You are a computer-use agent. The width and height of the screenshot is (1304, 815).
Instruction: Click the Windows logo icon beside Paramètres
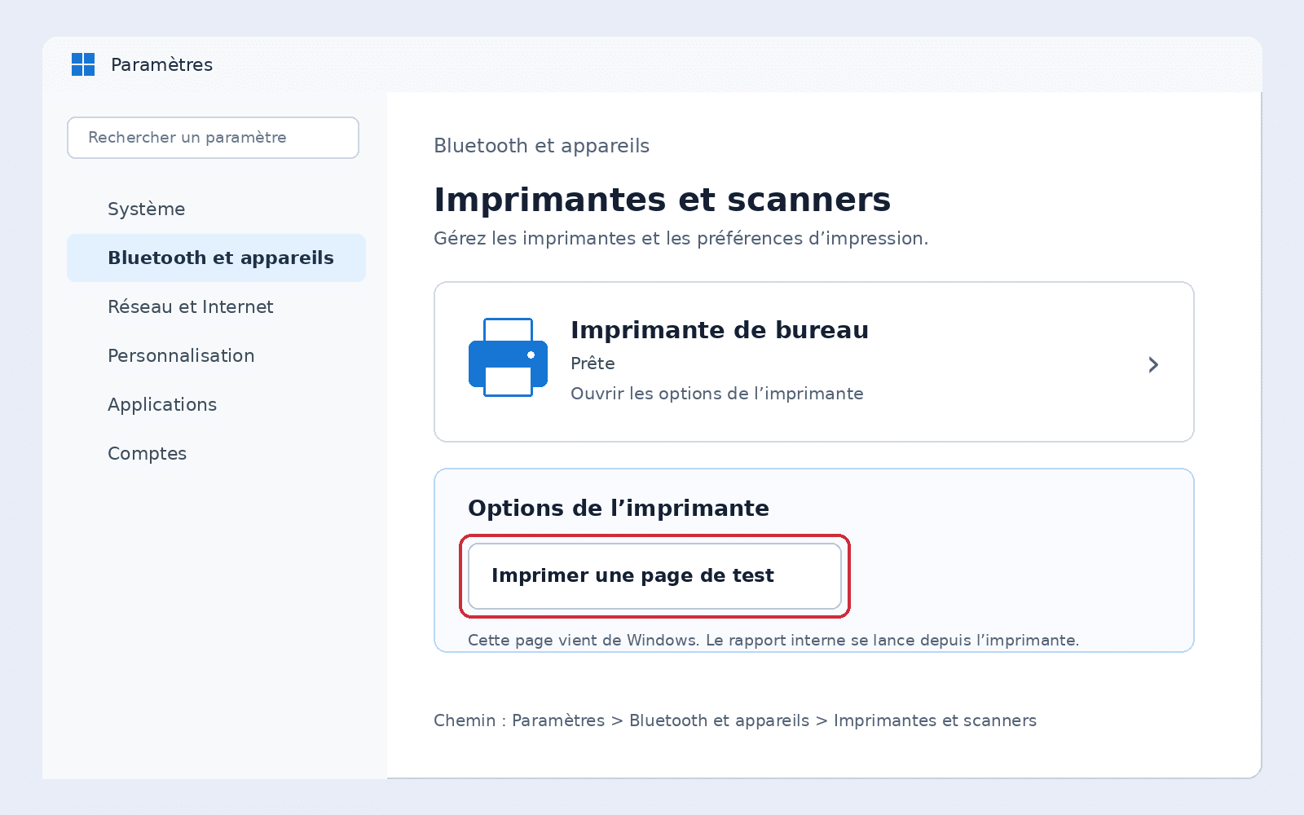tap(83, 64)
